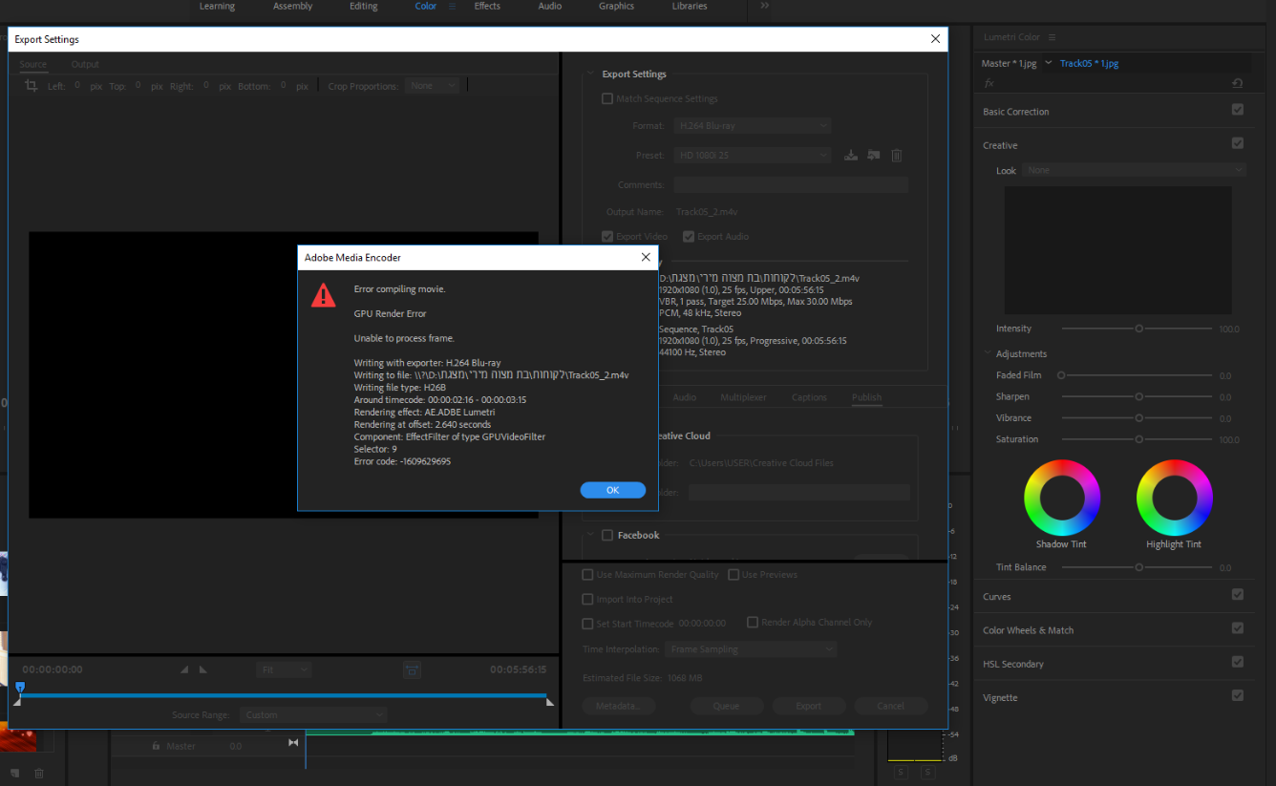Viewport: 1276px width, 786px height.
Task: Click the Set In Point triangle icon
Action: click(x=184, y=670)
